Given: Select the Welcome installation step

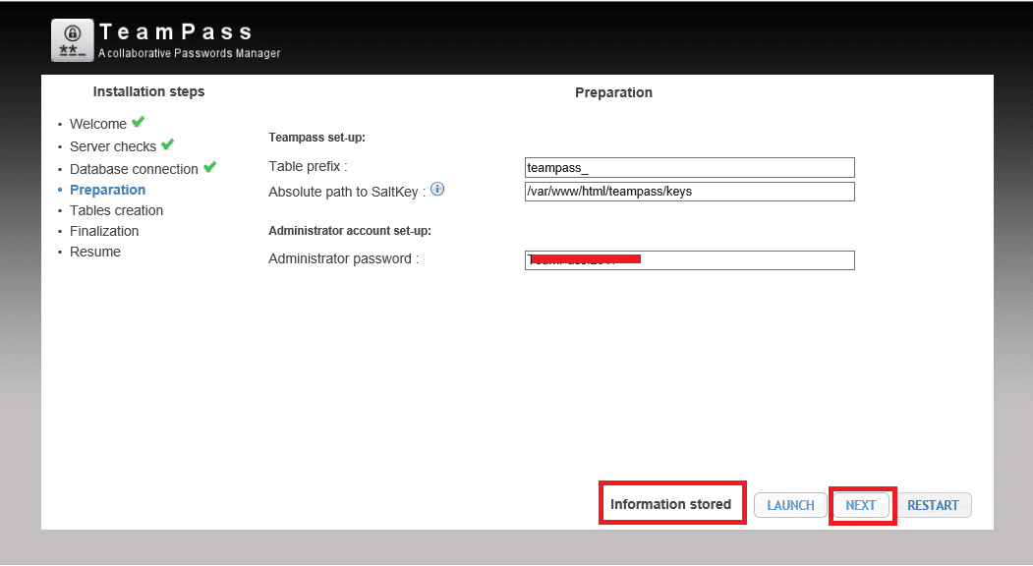Looking at the screenshot, I should pyautogui.click(x=98, y=124).
